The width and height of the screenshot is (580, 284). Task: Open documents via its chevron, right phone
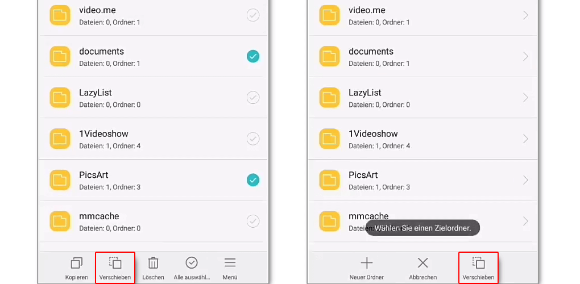tap(525, 56)
